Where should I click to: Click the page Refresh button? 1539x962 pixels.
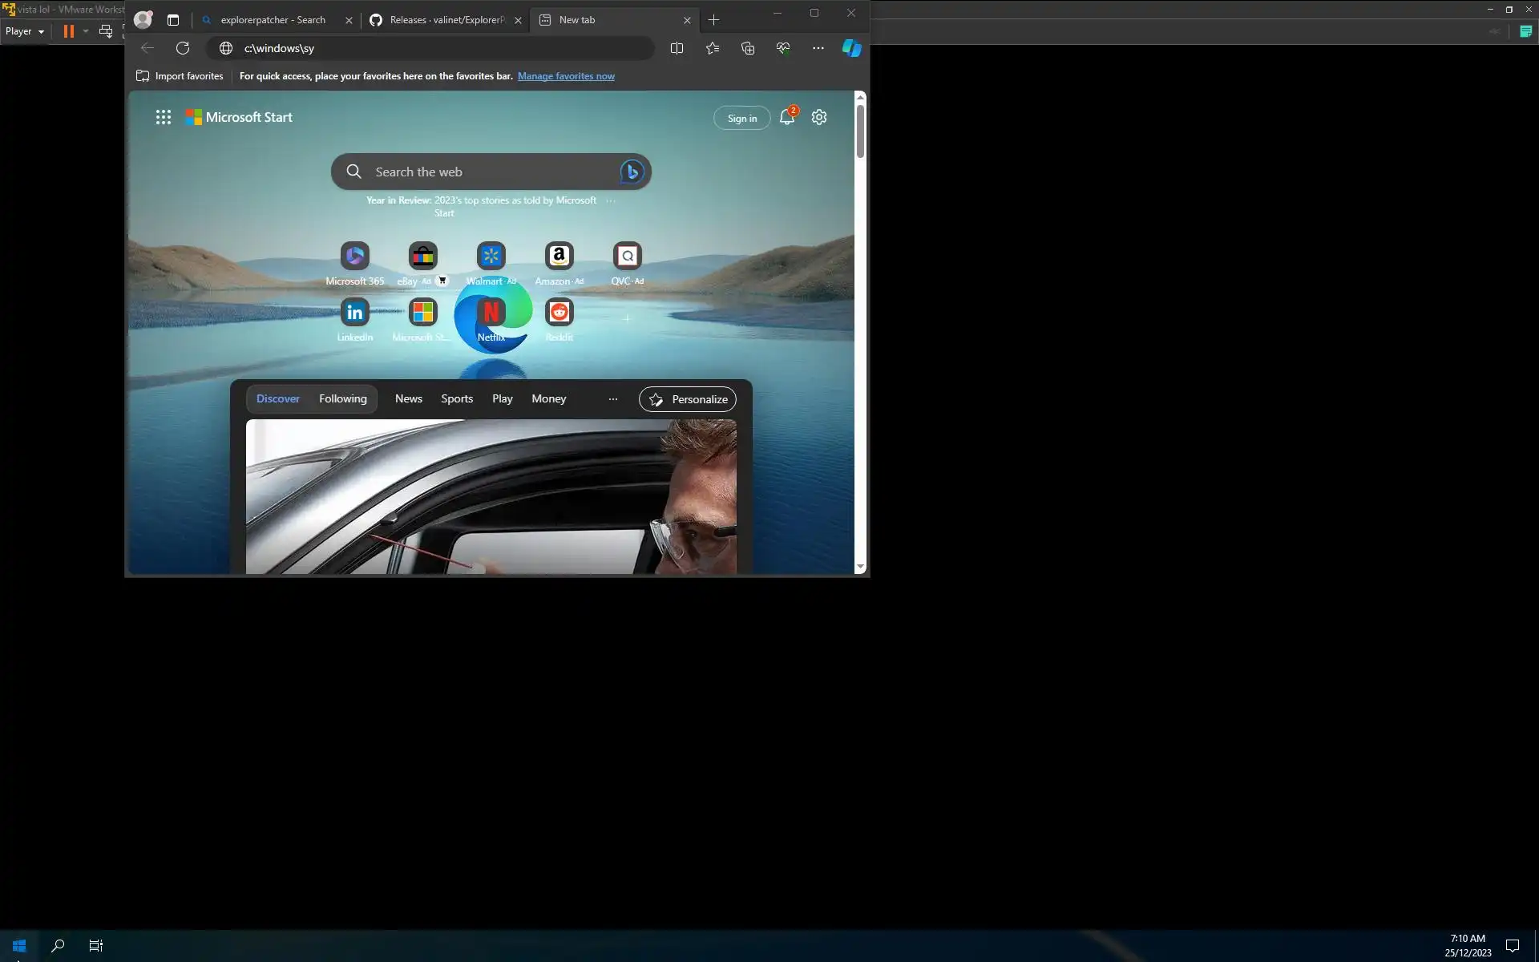pyautogui.click(x=183, y=48)
